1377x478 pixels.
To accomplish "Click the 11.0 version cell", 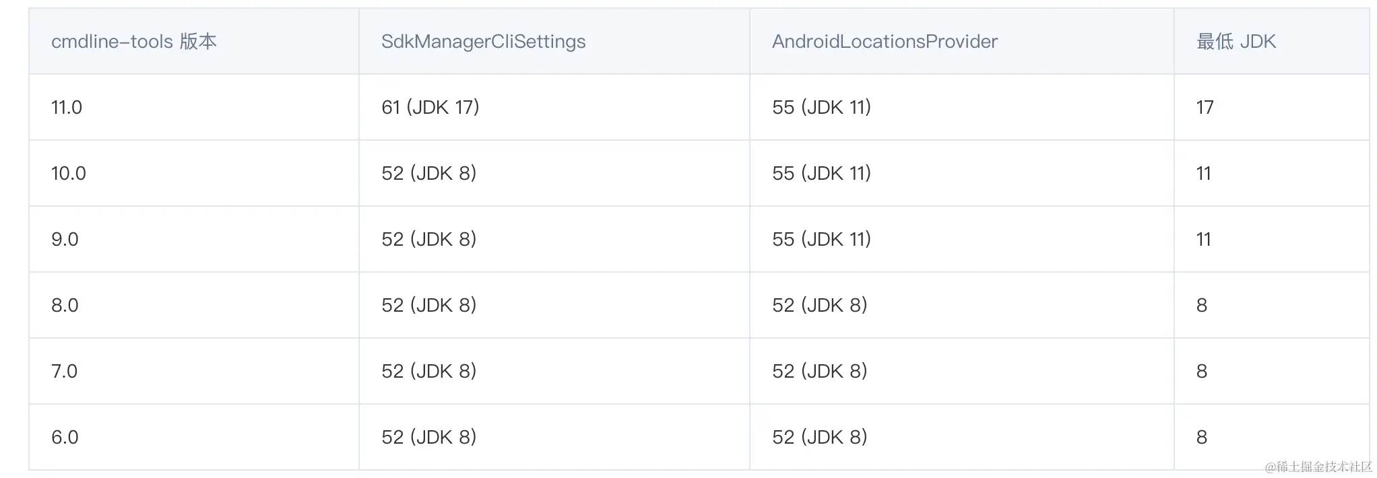I will (67, 108).
